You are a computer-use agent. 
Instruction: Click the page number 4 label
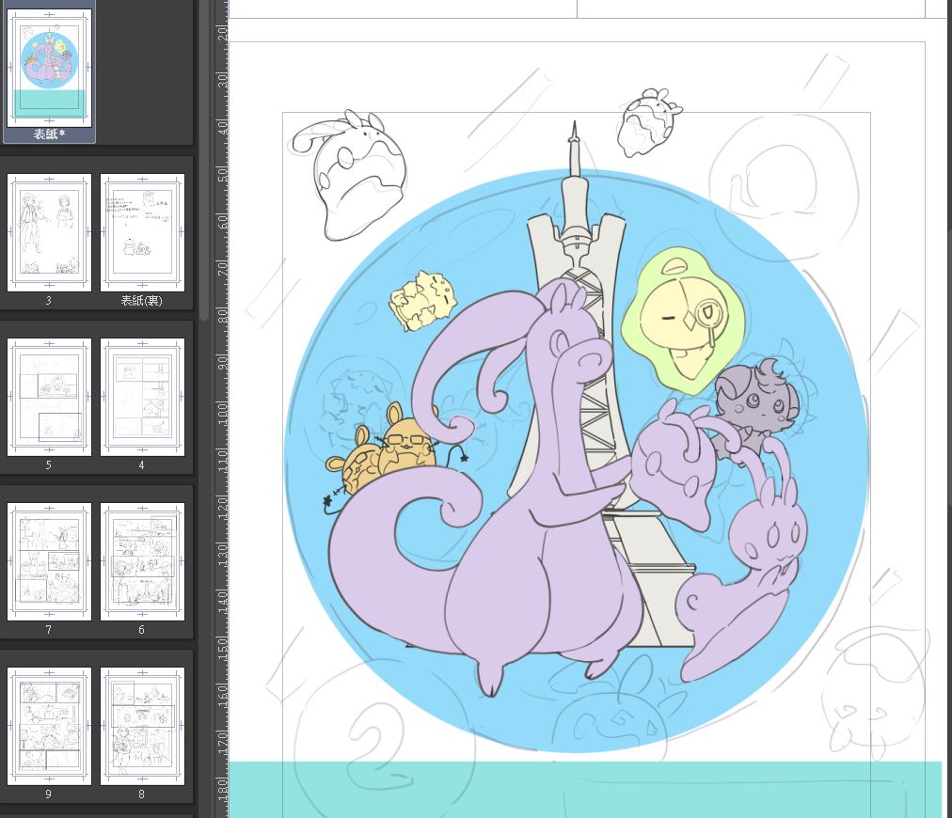pos(141,465)
